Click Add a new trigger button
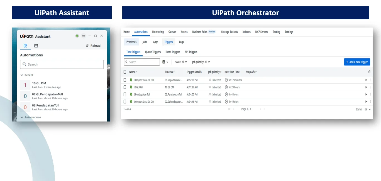 point(357,62)
